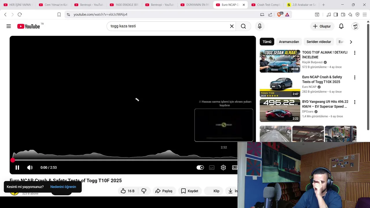Screen dimensions: 370x208
Task: Switch to DÜNYANIN EN İYİ tab
Action: (x=195, y=5)
